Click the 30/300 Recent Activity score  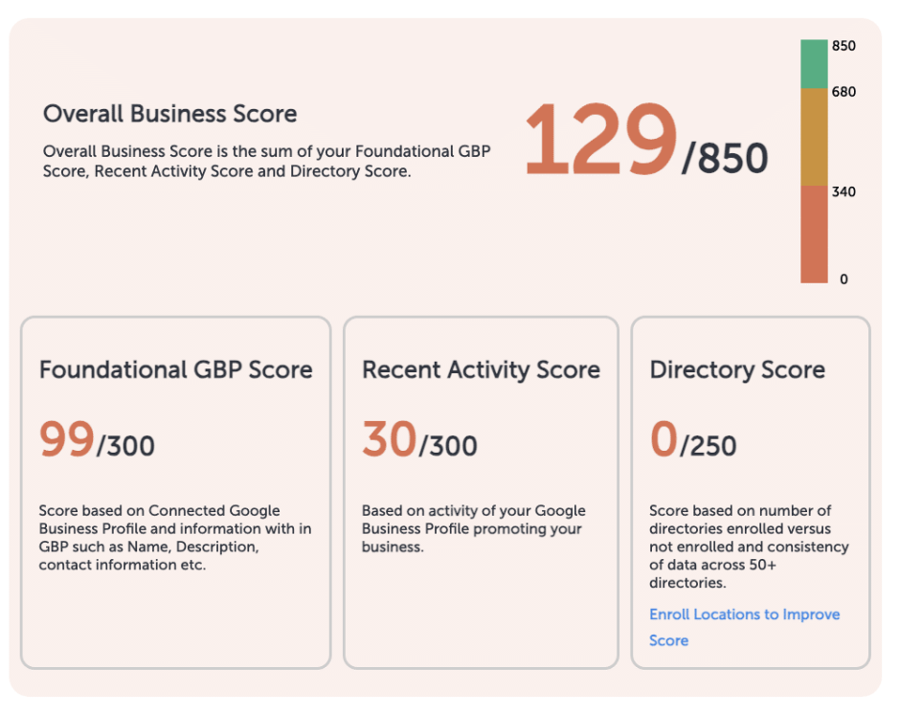421,440
